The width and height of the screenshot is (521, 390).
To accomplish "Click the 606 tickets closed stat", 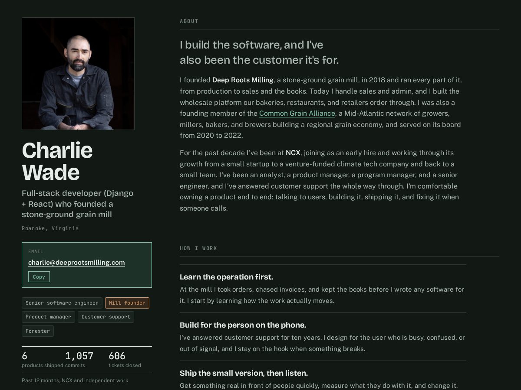I will (x=125, y=360).
